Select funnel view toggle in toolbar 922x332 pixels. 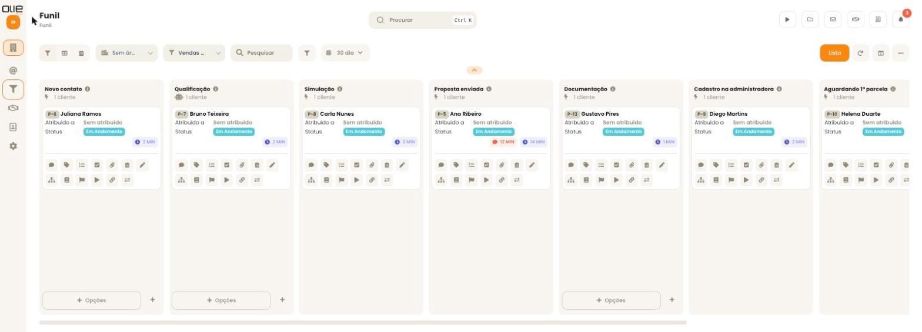48,53
